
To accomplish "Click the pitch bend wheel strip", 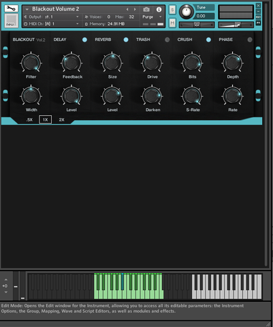I will pyautogui.click(x=16, y=287).
